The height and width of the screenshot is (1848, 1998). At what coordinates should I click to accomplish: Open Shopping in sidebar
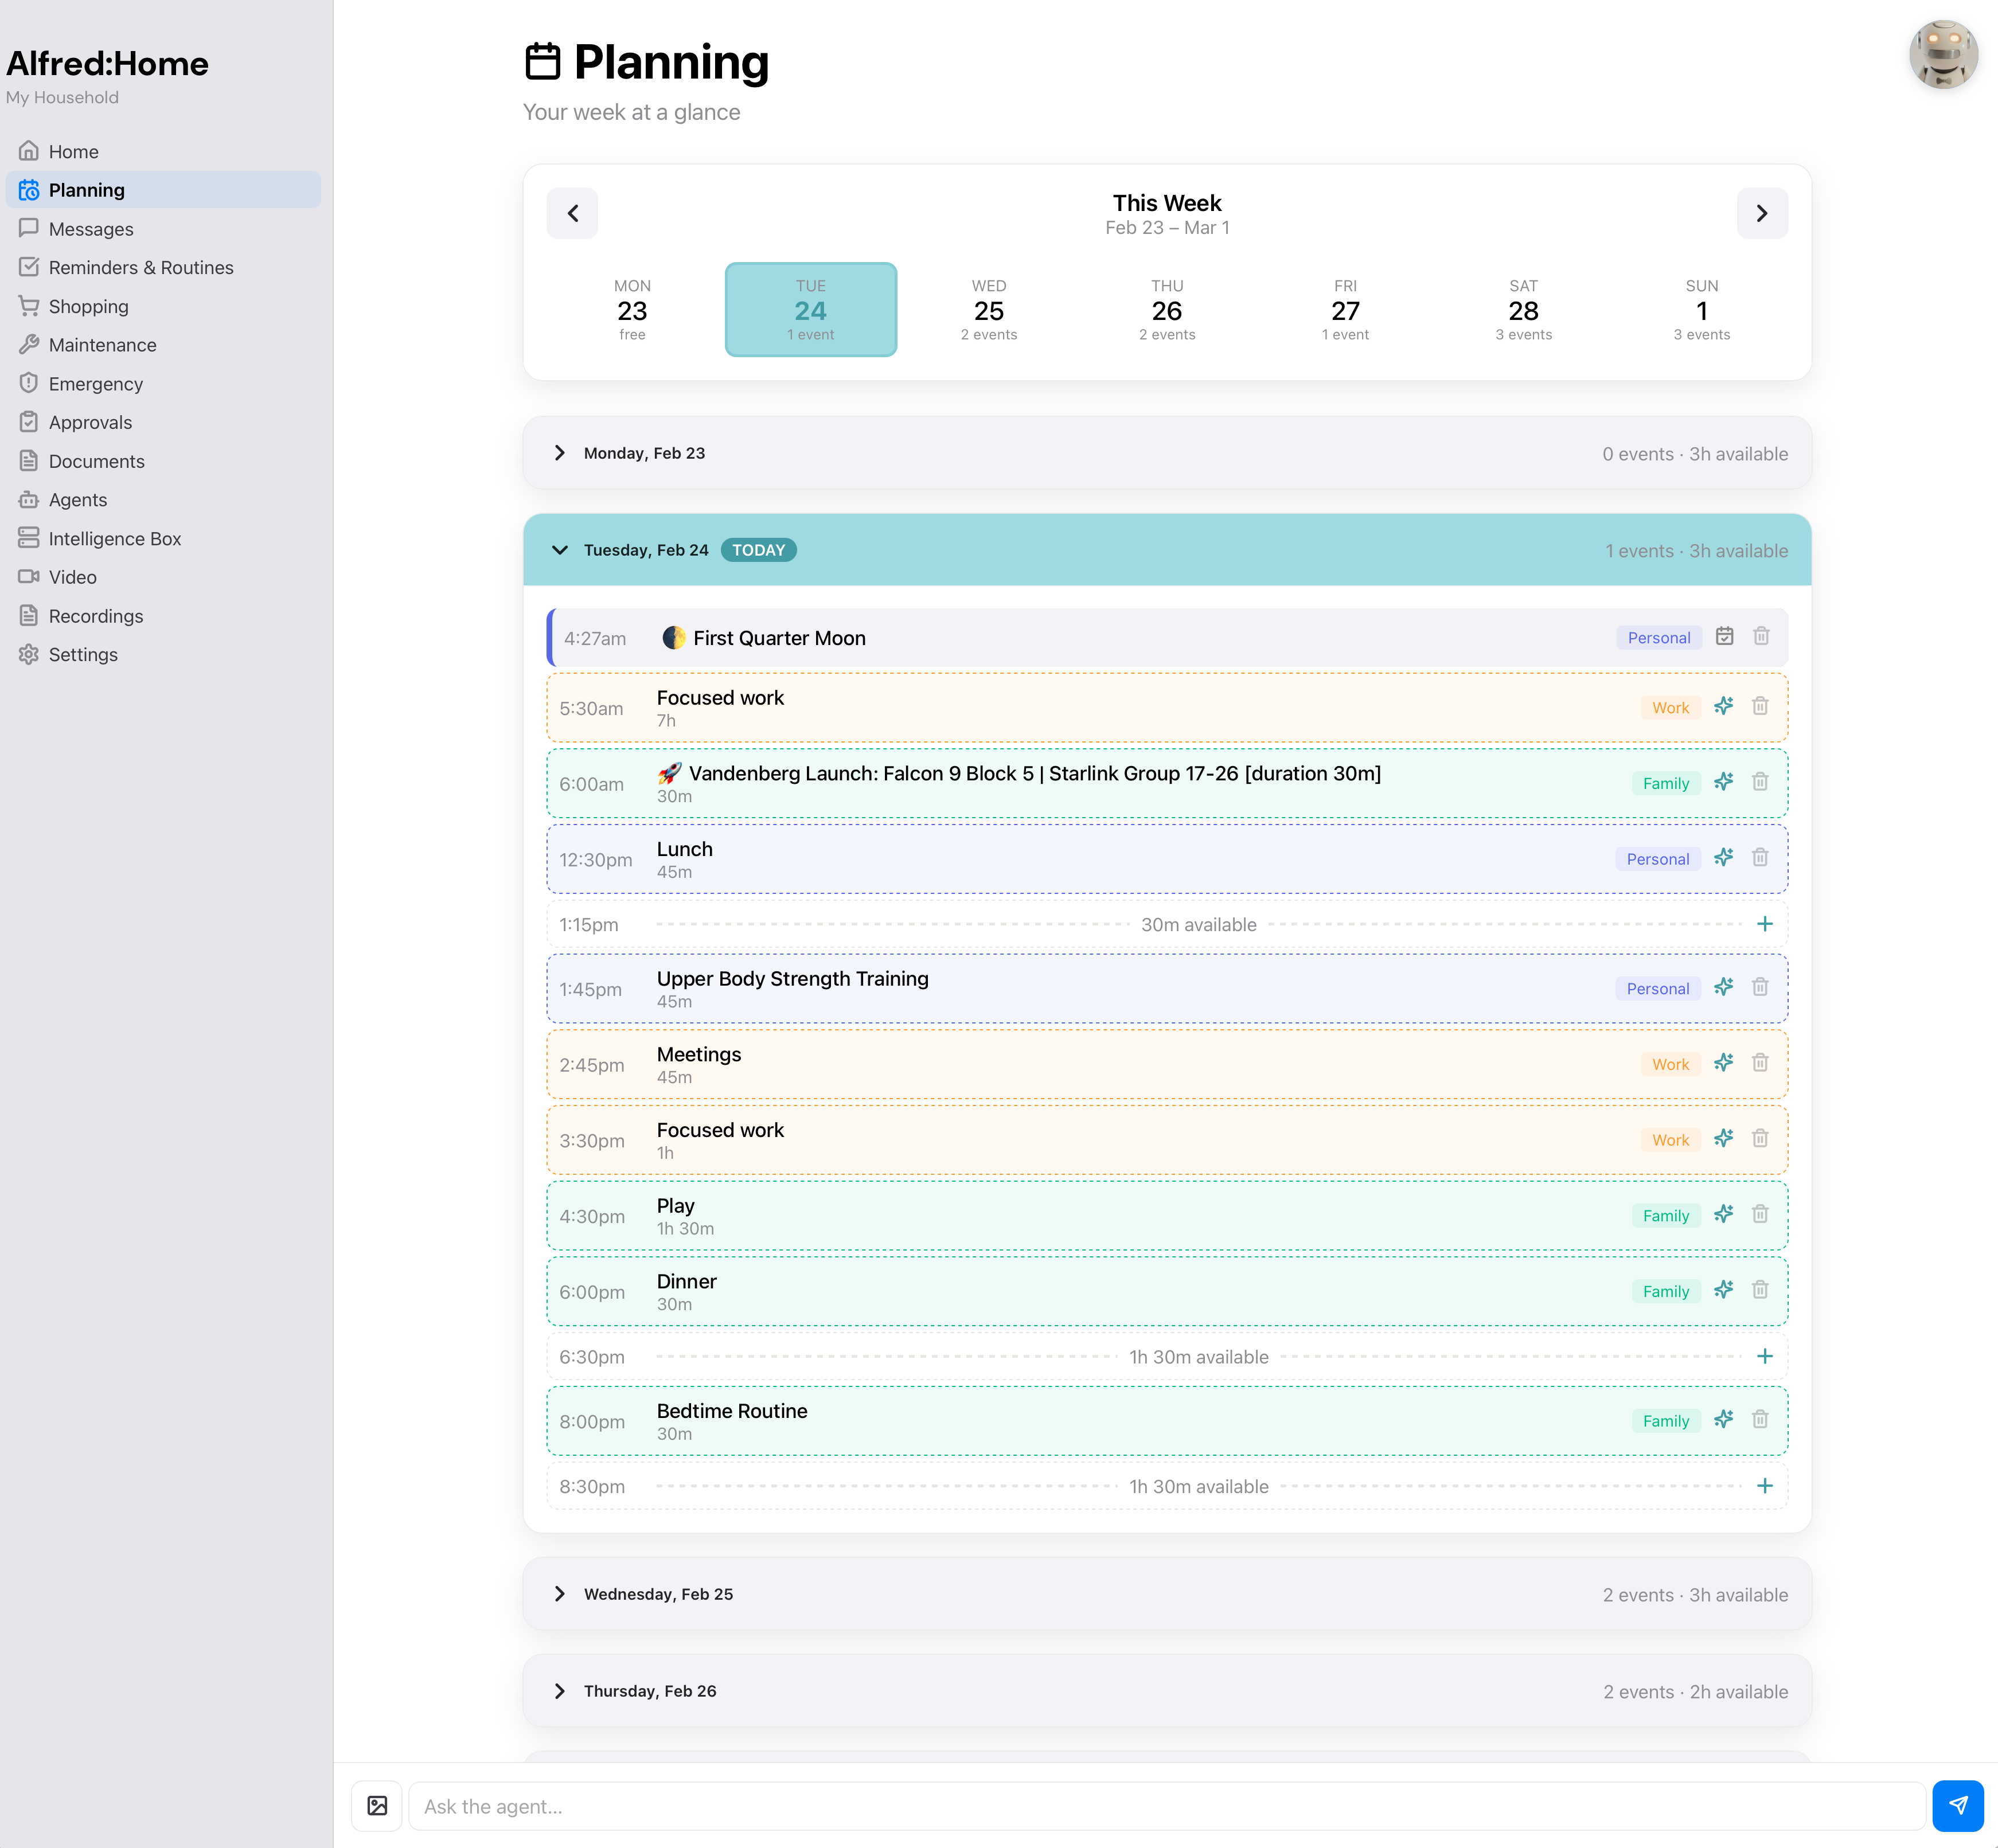point(88,307)
